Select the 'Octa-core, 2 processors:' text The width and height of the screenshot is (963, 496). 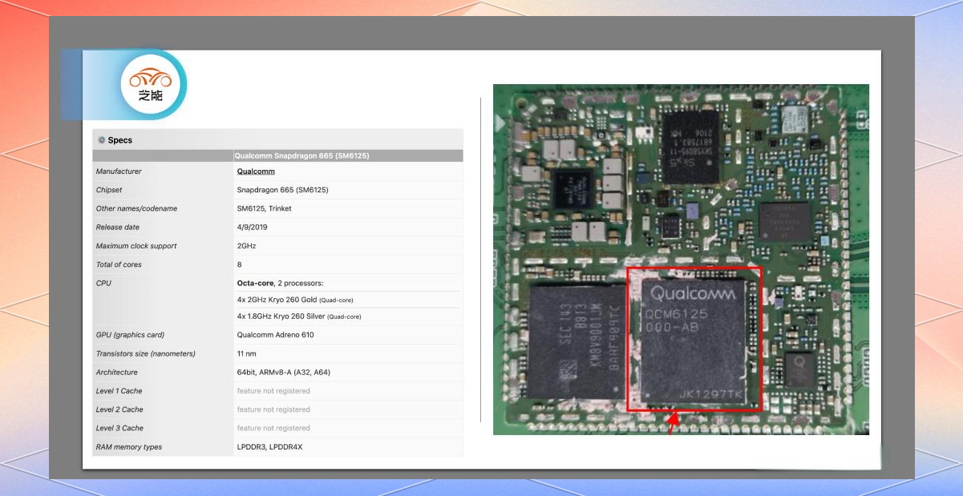[280, 284]
